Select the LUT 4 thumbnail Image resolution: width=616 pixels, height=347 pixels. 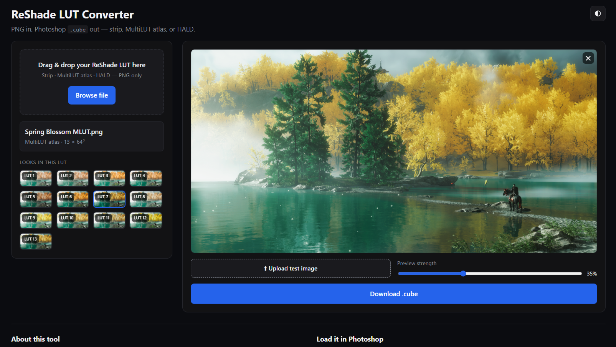[146, 178]
